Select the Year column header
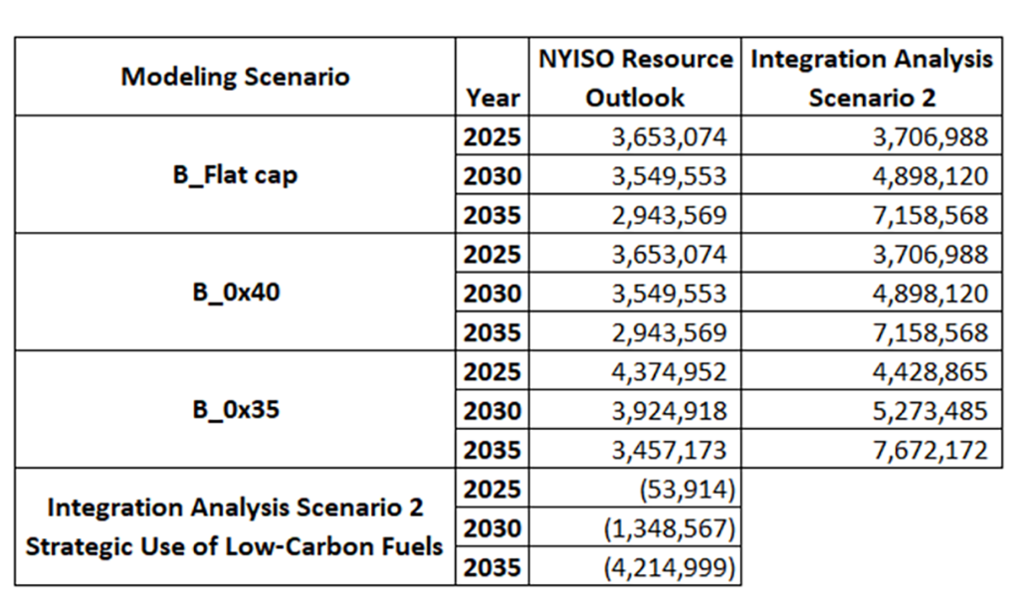 click(x=493, y=98)
